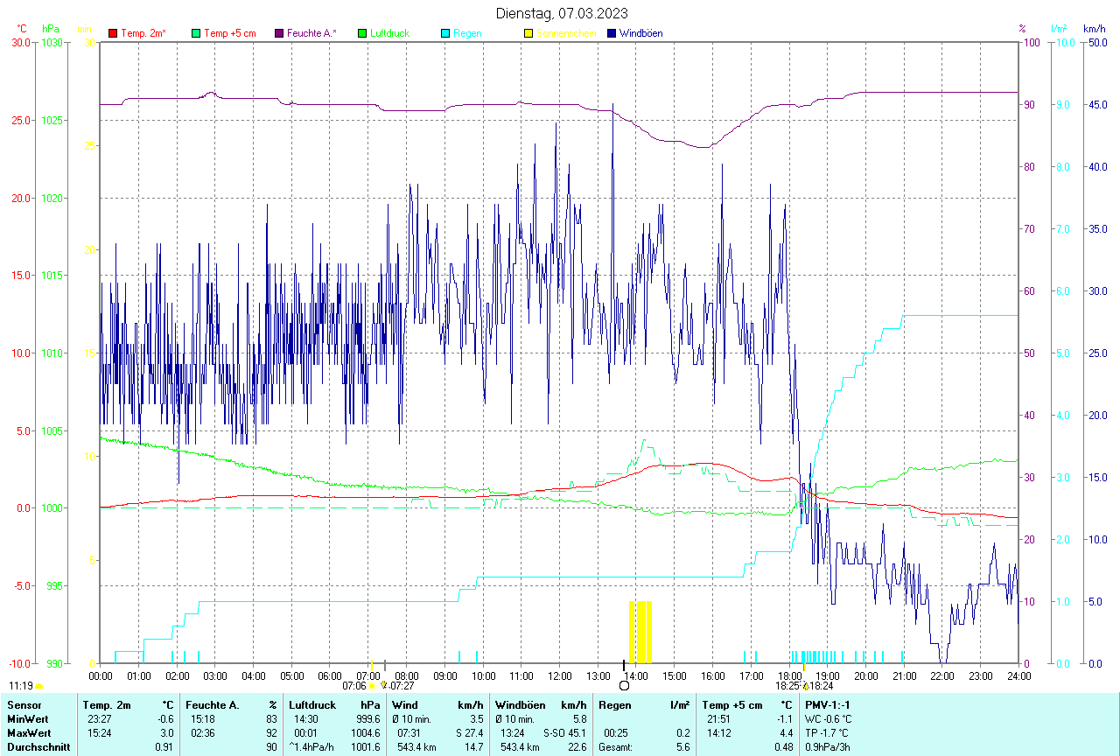
Task: Click the Temp +5 cm maximum value 4.4
Action: click(x=786, y=732)
